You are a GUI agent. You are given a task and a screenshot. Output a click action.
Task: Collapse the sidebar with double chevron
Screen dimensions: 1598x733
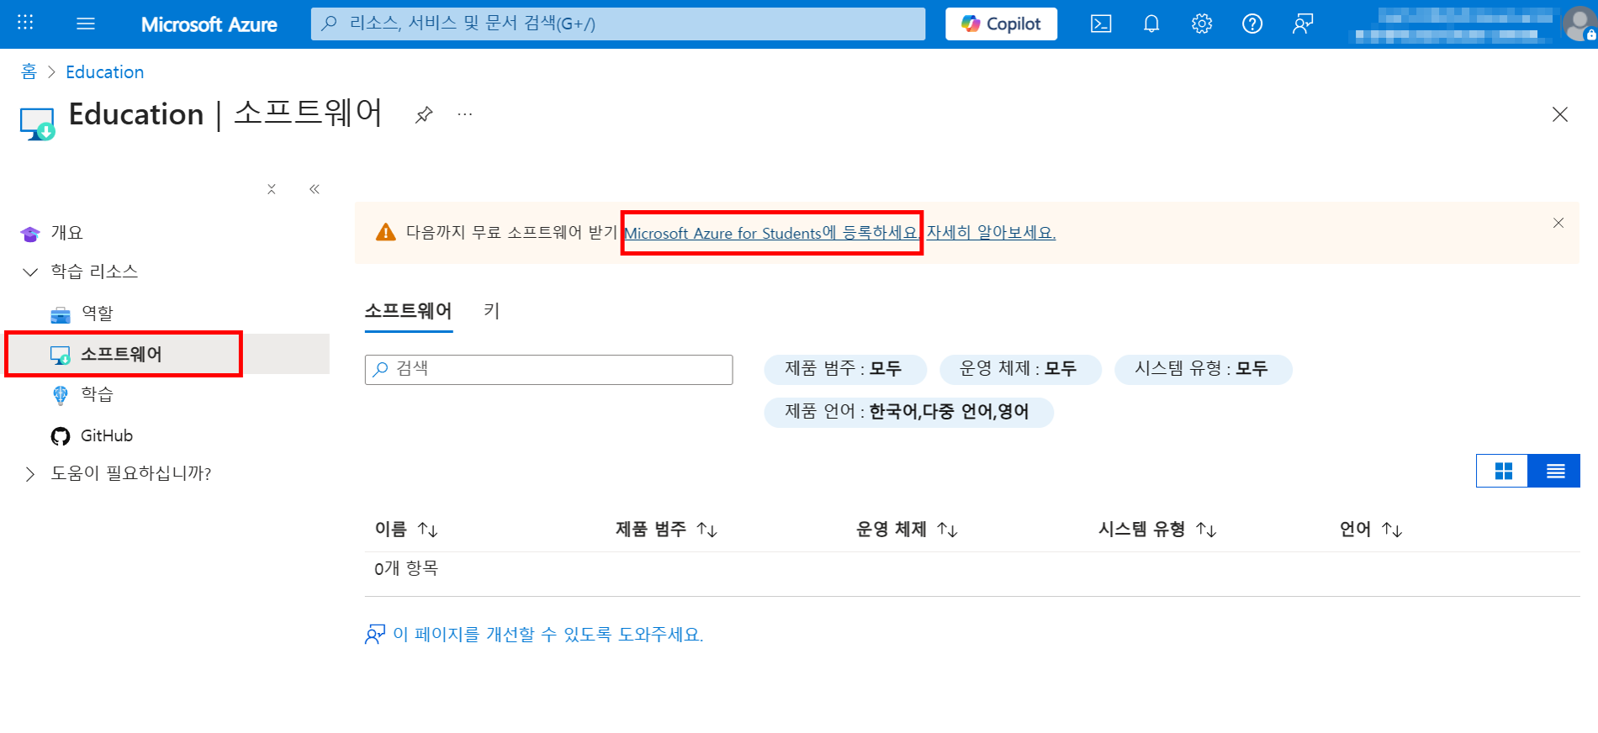(315, 189)
